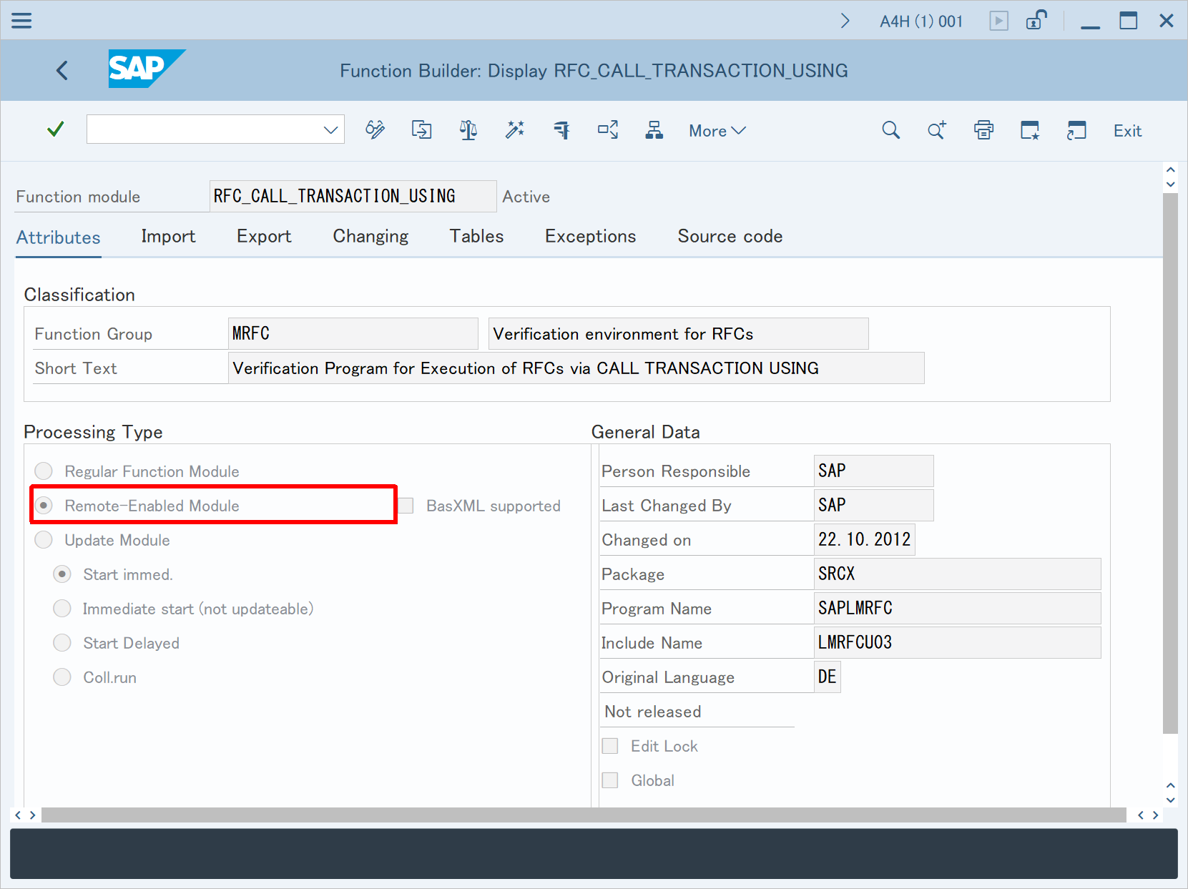The image size is (1188, 889).
Task: Click the command input field
Action: (x=215, y=129)
